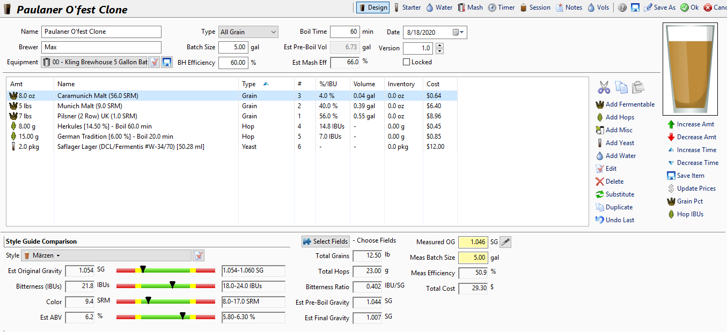
Task: Click the BH Efficiency field
Action: pyautogui.click(x=233, y=63)
